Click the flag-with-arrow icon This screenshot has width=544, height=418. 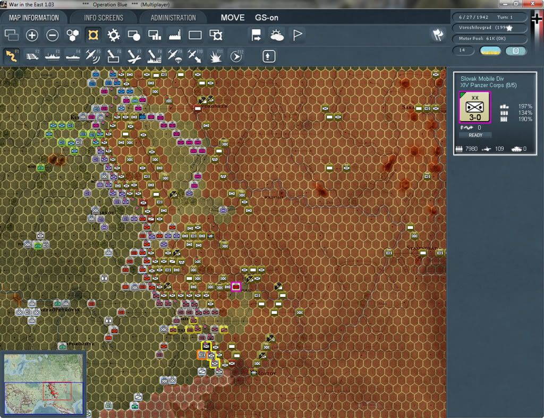point(256,35)
